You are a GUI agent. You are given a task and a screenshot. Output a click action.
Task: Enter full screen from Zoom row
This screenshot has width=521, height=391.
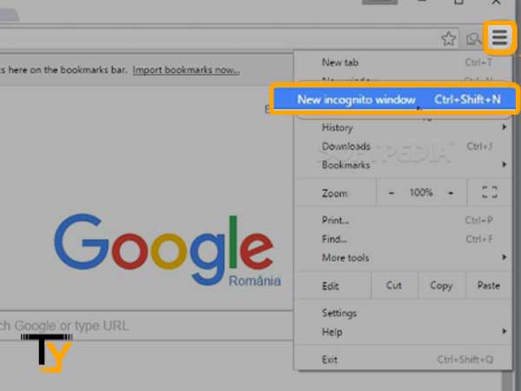(x=490, y=192)
